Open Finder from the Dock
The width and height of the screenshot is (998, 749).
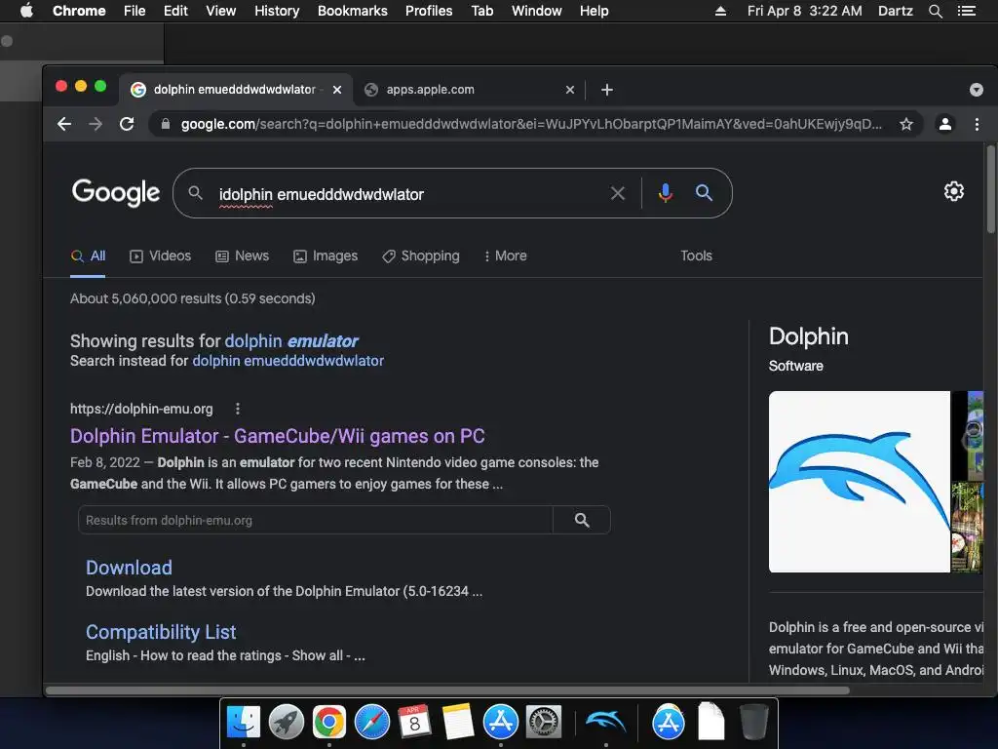pos(243,722)
